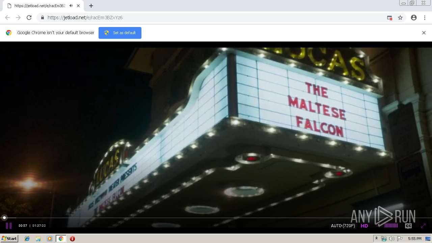
Task: Open the network tray icon
Action: click(384, 239)
